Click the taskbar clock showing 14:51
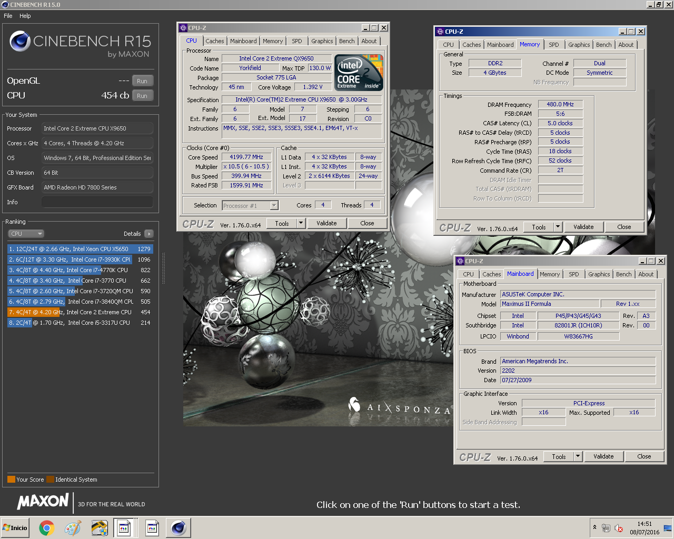The image size is (674, 539). coord(645,528)
